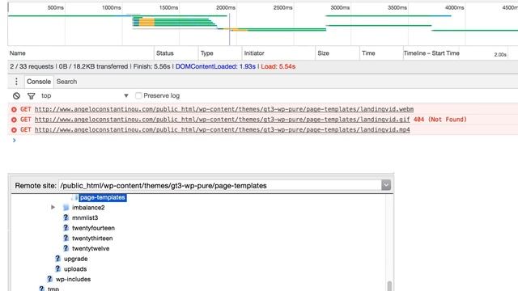This screenshot has height=291, width=518.
Task: Click the question-mark icon beside upgrade
Action: point(57,259)
